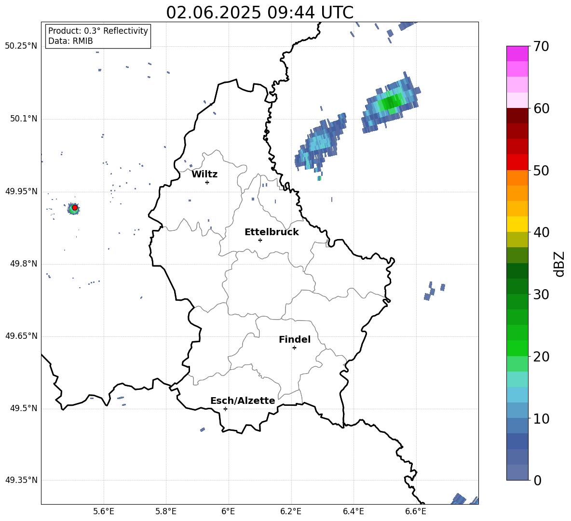Click the colorbar label 20
This screenshot has width=571, height=521.
click(542, 357)
